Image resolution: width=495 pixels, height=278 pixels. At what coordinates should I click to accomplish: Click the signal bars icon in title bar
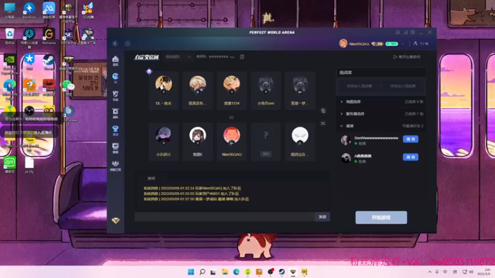click(x=405, y=32)
